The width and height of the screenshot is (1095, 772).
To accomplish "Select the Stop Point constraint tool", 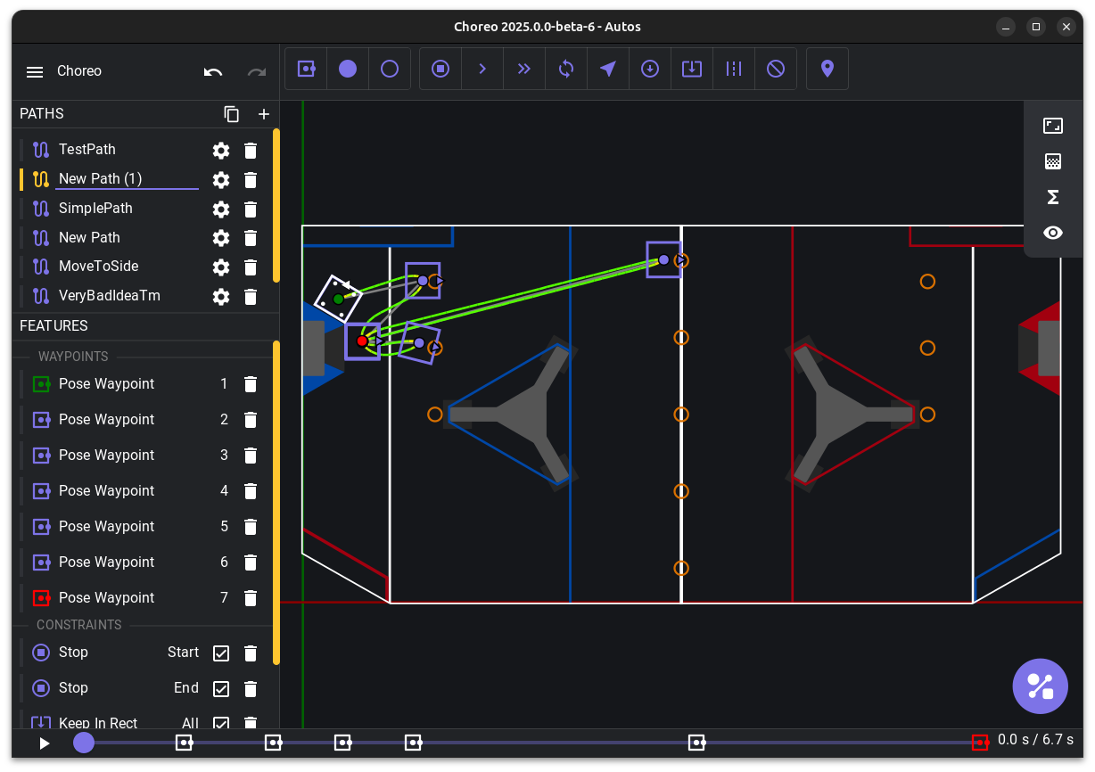I will click(440, 69).
